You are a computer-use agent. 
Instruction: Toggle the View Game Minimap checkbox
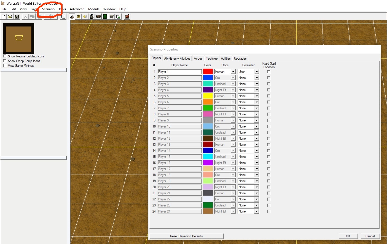(5, 66)
